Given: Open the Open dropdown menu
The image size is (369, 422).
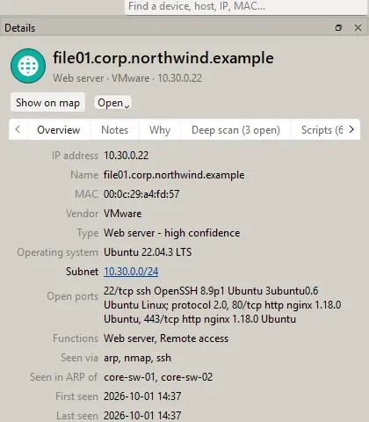Looking at the screenshot, I should [113, 103].
